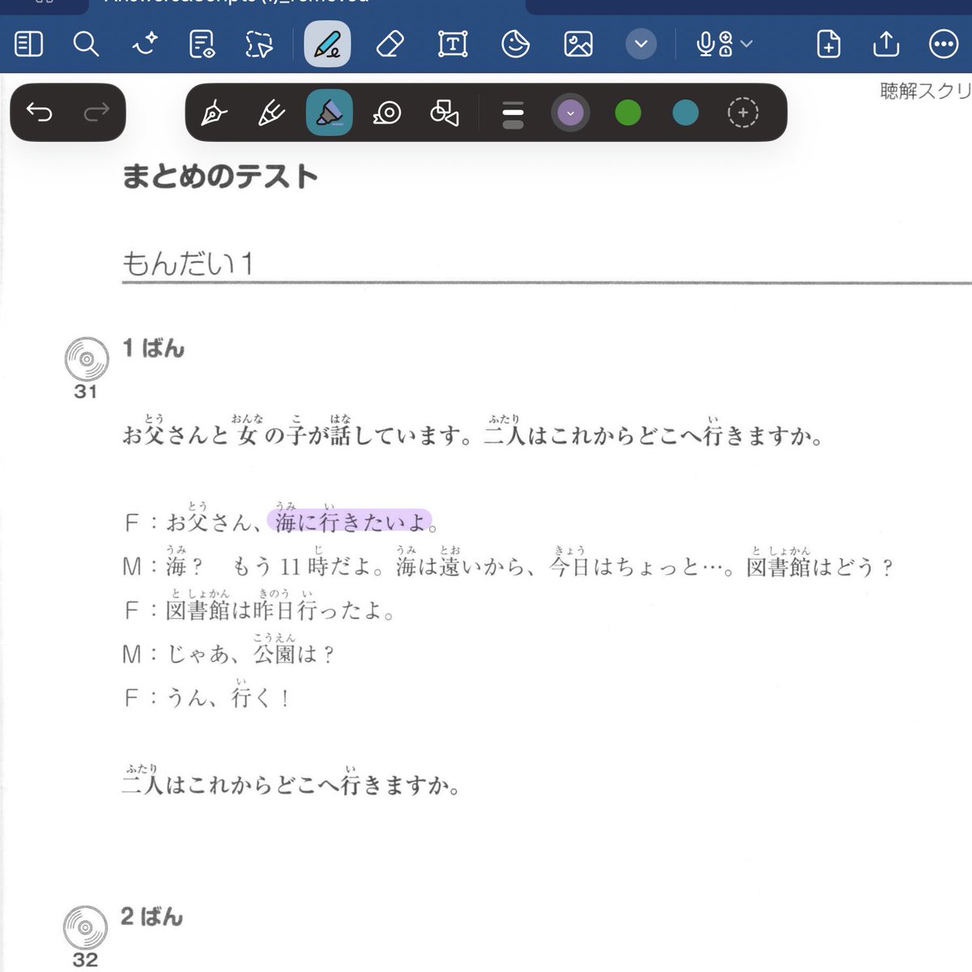Redo the last action
The image size is (972, 972).
pos(96,112)
